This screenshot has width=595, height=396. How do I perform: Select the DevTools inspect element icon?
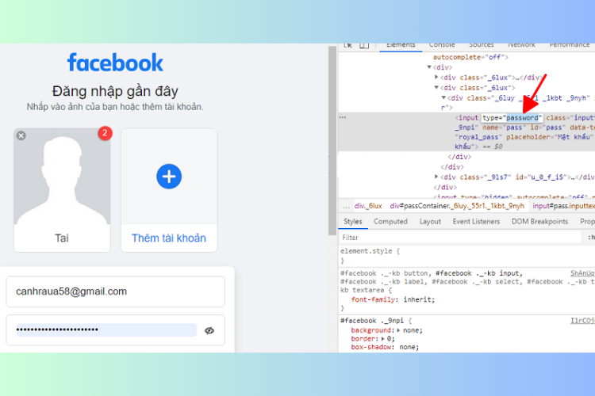click(347, 45)
